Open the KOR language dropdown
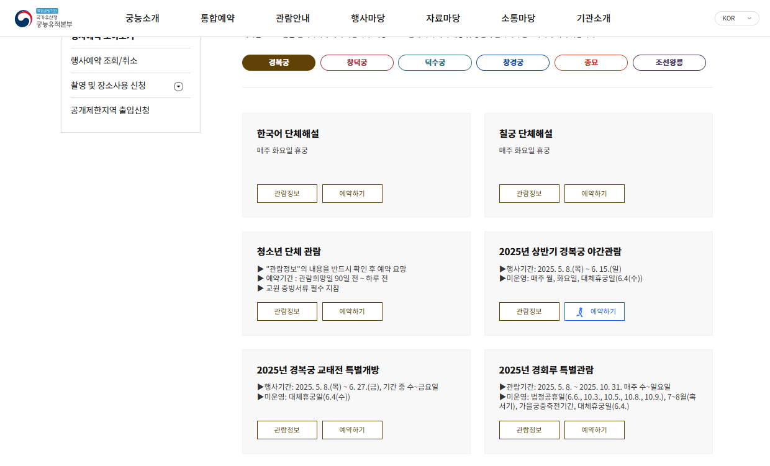This screenshot has width=770, height=466. [x=736, y=19]
